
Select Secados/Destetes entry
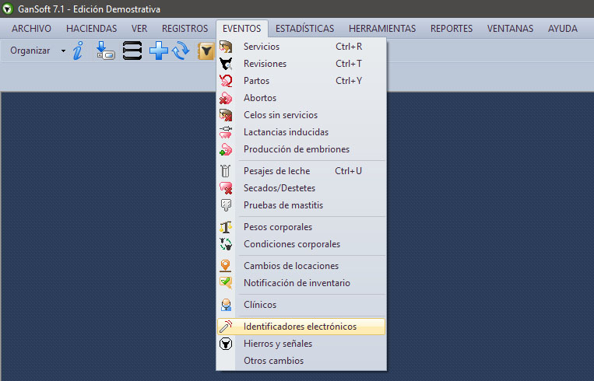coord(301,188)
